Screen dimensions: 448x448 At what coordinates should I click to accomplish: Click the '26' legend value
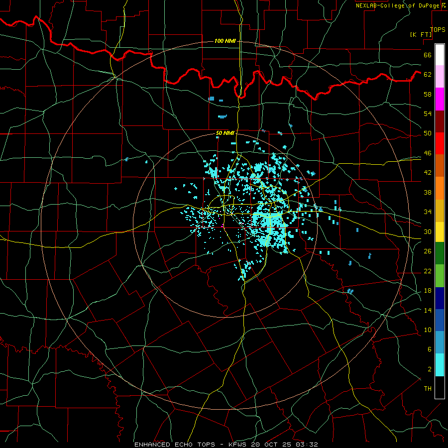(428, 251)
